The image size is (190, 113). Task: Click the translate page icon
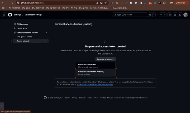[x=101, y=3]
